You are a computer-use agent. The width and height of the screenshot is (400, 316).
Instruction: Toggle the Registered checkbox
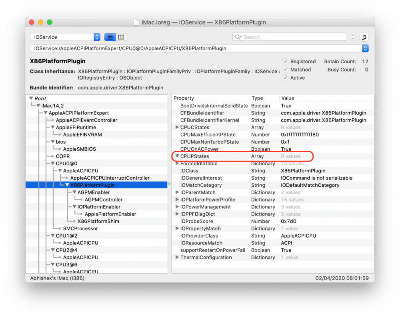pos(286,62)
